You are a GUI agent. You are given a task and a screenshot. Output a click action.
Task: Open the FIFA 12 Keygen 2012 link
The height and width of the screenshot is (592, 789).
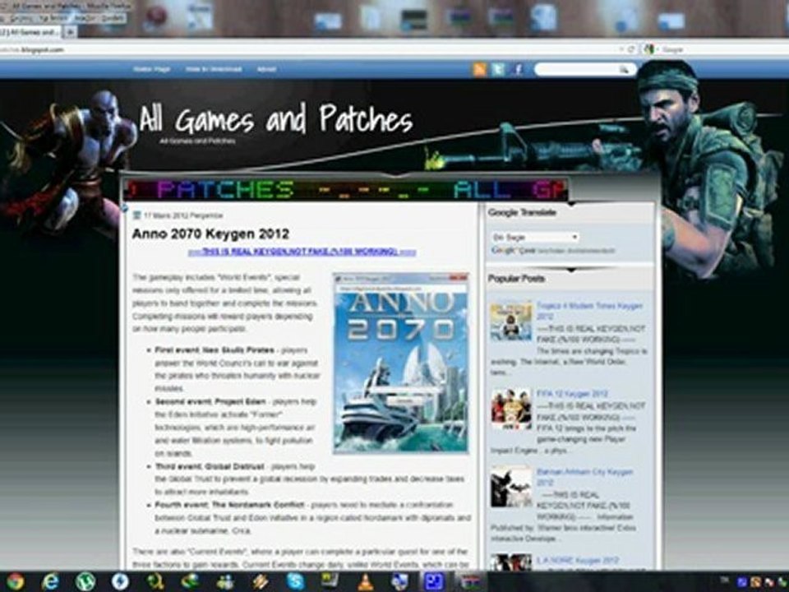click(x=572, y=394)
